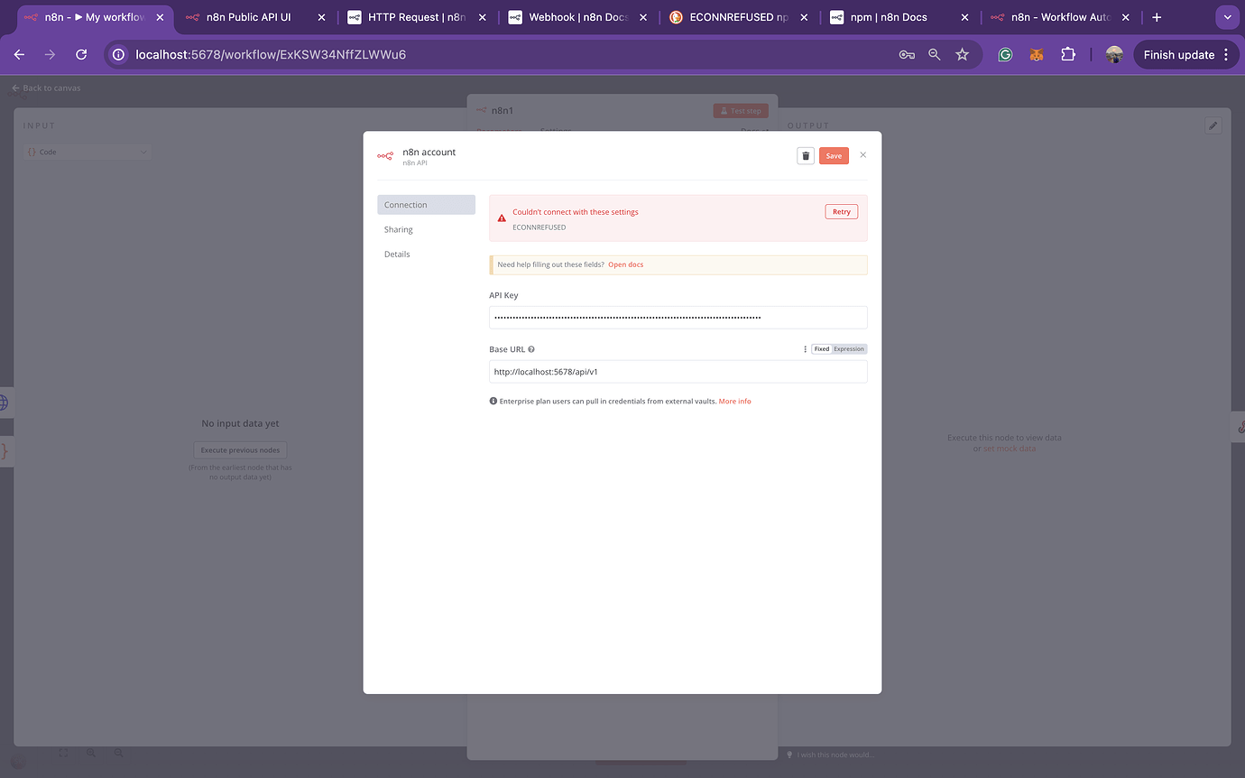The height and width of the screenshot is (778, 1245).
Task: Bookmark the page with the star icon
Action: pos(963,54)
